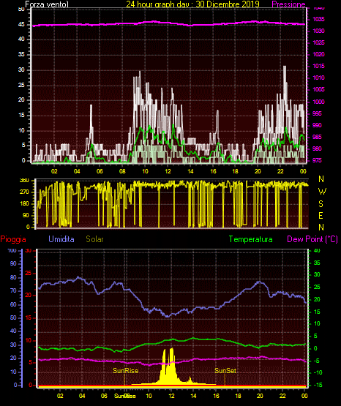Image resolution: width=341 pixels, height=406 pixels.
Task: Click the green 'Temperatura' legend label
Action: (x=251, y=239)
